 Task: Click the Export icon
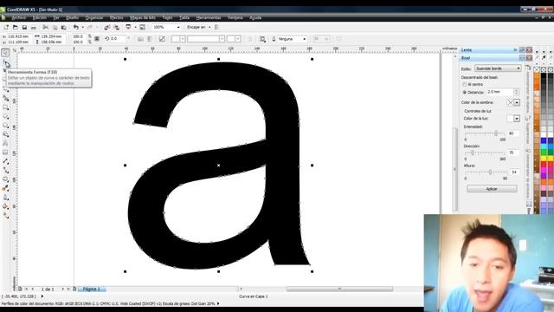point(116,27)
